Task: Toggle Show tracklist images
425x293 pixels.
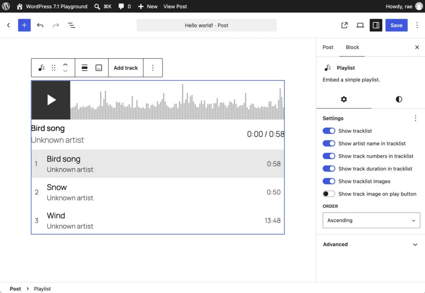Action: (329, 181)
